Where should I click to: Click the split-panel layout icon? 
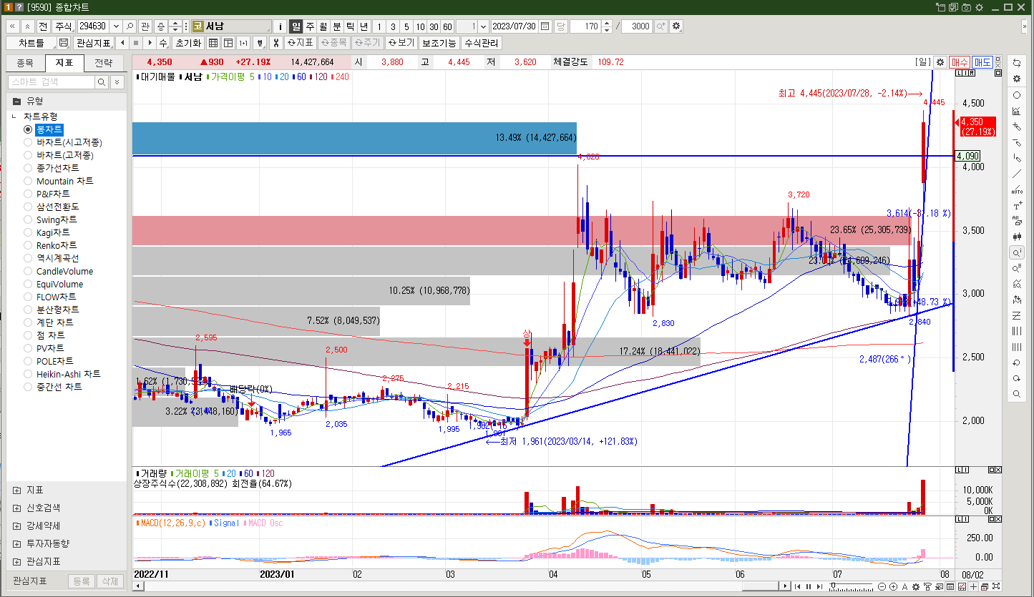point(228,43)
